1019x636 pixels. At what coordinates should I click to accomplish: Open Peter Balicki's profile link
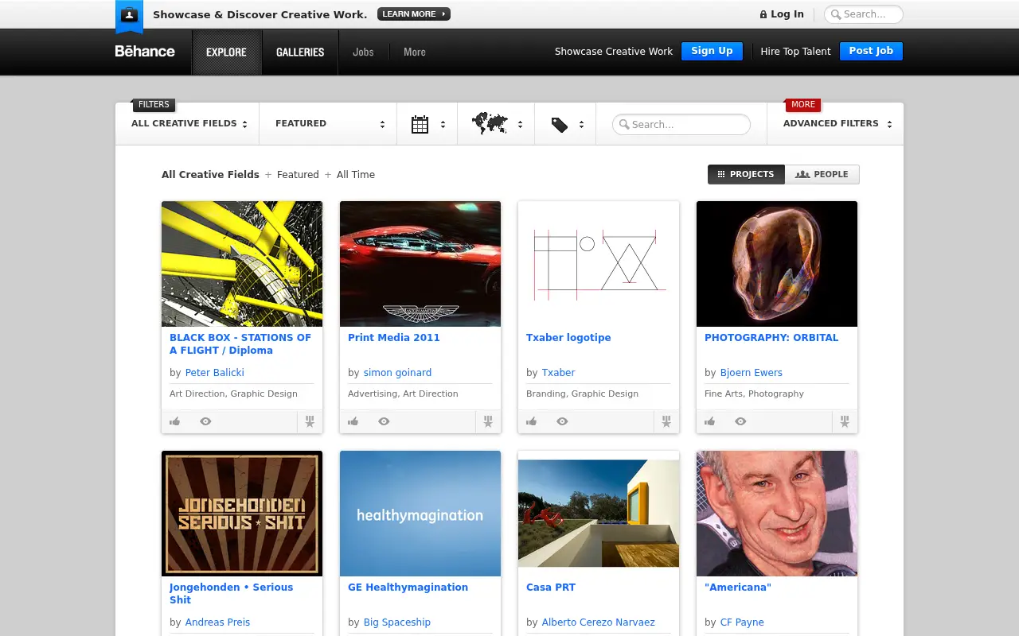point(215,373)
